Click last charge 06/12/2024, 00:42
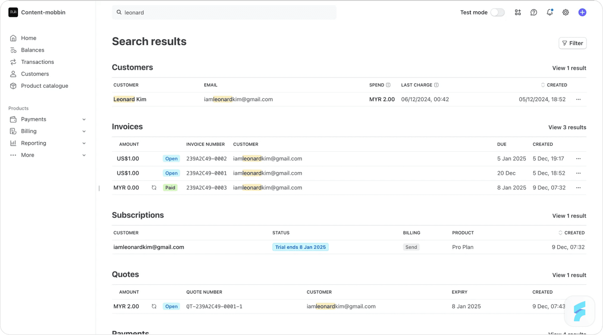603x335 pixels. [425, 99]
